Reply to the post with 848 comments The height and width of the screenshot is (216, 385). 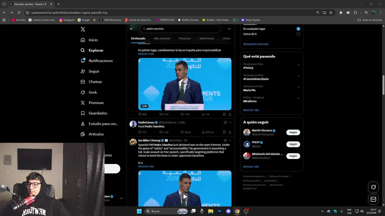click(143, 114)
